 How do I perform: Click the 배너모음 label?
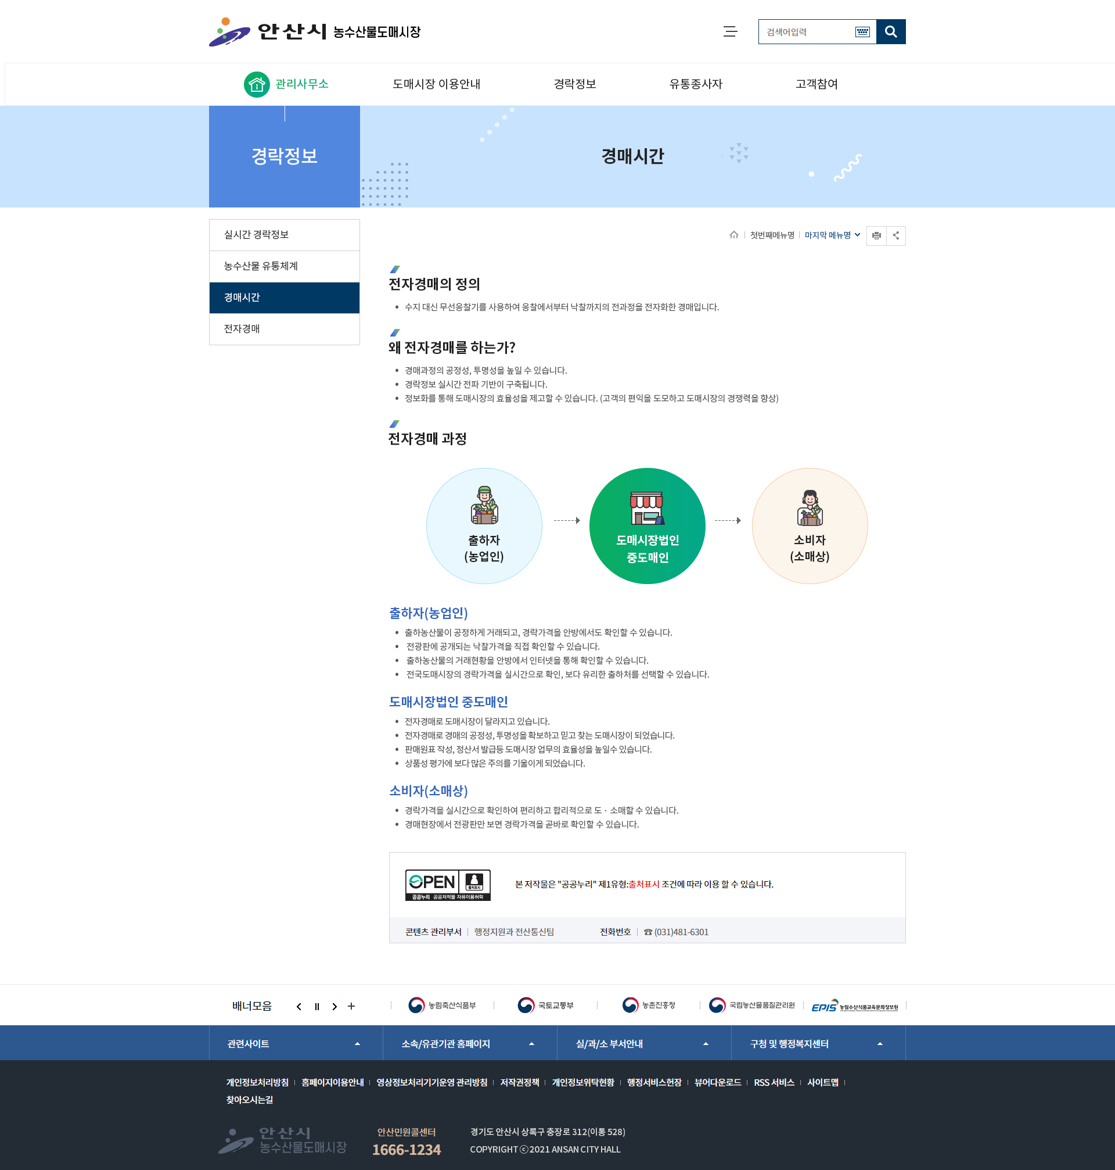pyautogui.click(x=252, y=1006)
